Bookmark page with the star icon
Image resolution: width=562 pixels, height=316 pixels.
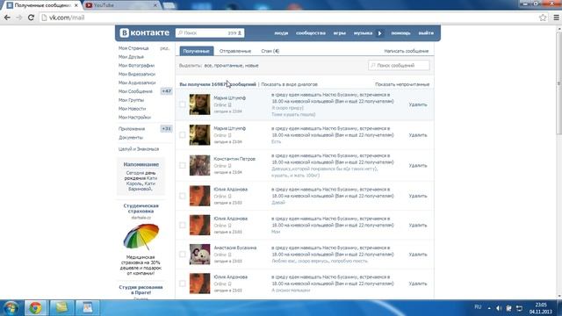tap(543, 18)
